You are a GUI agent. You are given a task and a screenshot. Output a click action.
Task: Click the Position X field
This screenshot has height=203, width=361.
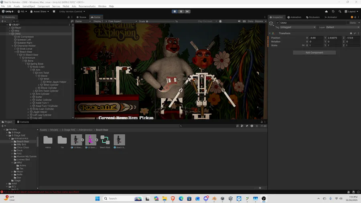[316, 38]
